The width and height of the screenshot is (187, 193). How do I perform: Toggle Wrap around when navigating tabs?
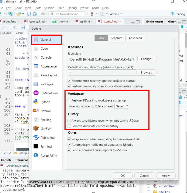[x=69, y=139]
